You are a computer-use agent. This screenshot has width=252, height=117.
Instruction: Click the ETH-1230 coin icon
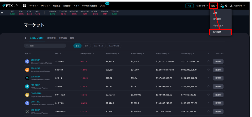click(x=27, y=103)
